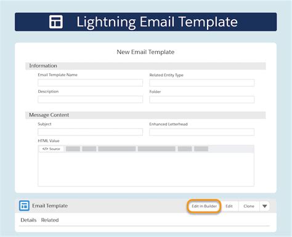Switch to the Related tab

click(50, 220)
